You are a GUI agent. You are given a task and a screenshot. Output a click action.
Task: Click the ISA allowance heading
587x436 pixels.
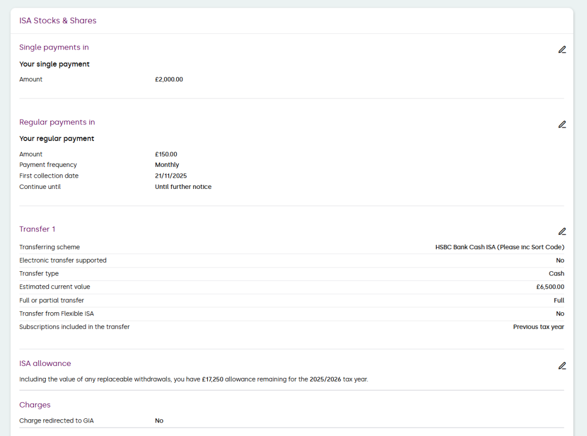point(45,363)
